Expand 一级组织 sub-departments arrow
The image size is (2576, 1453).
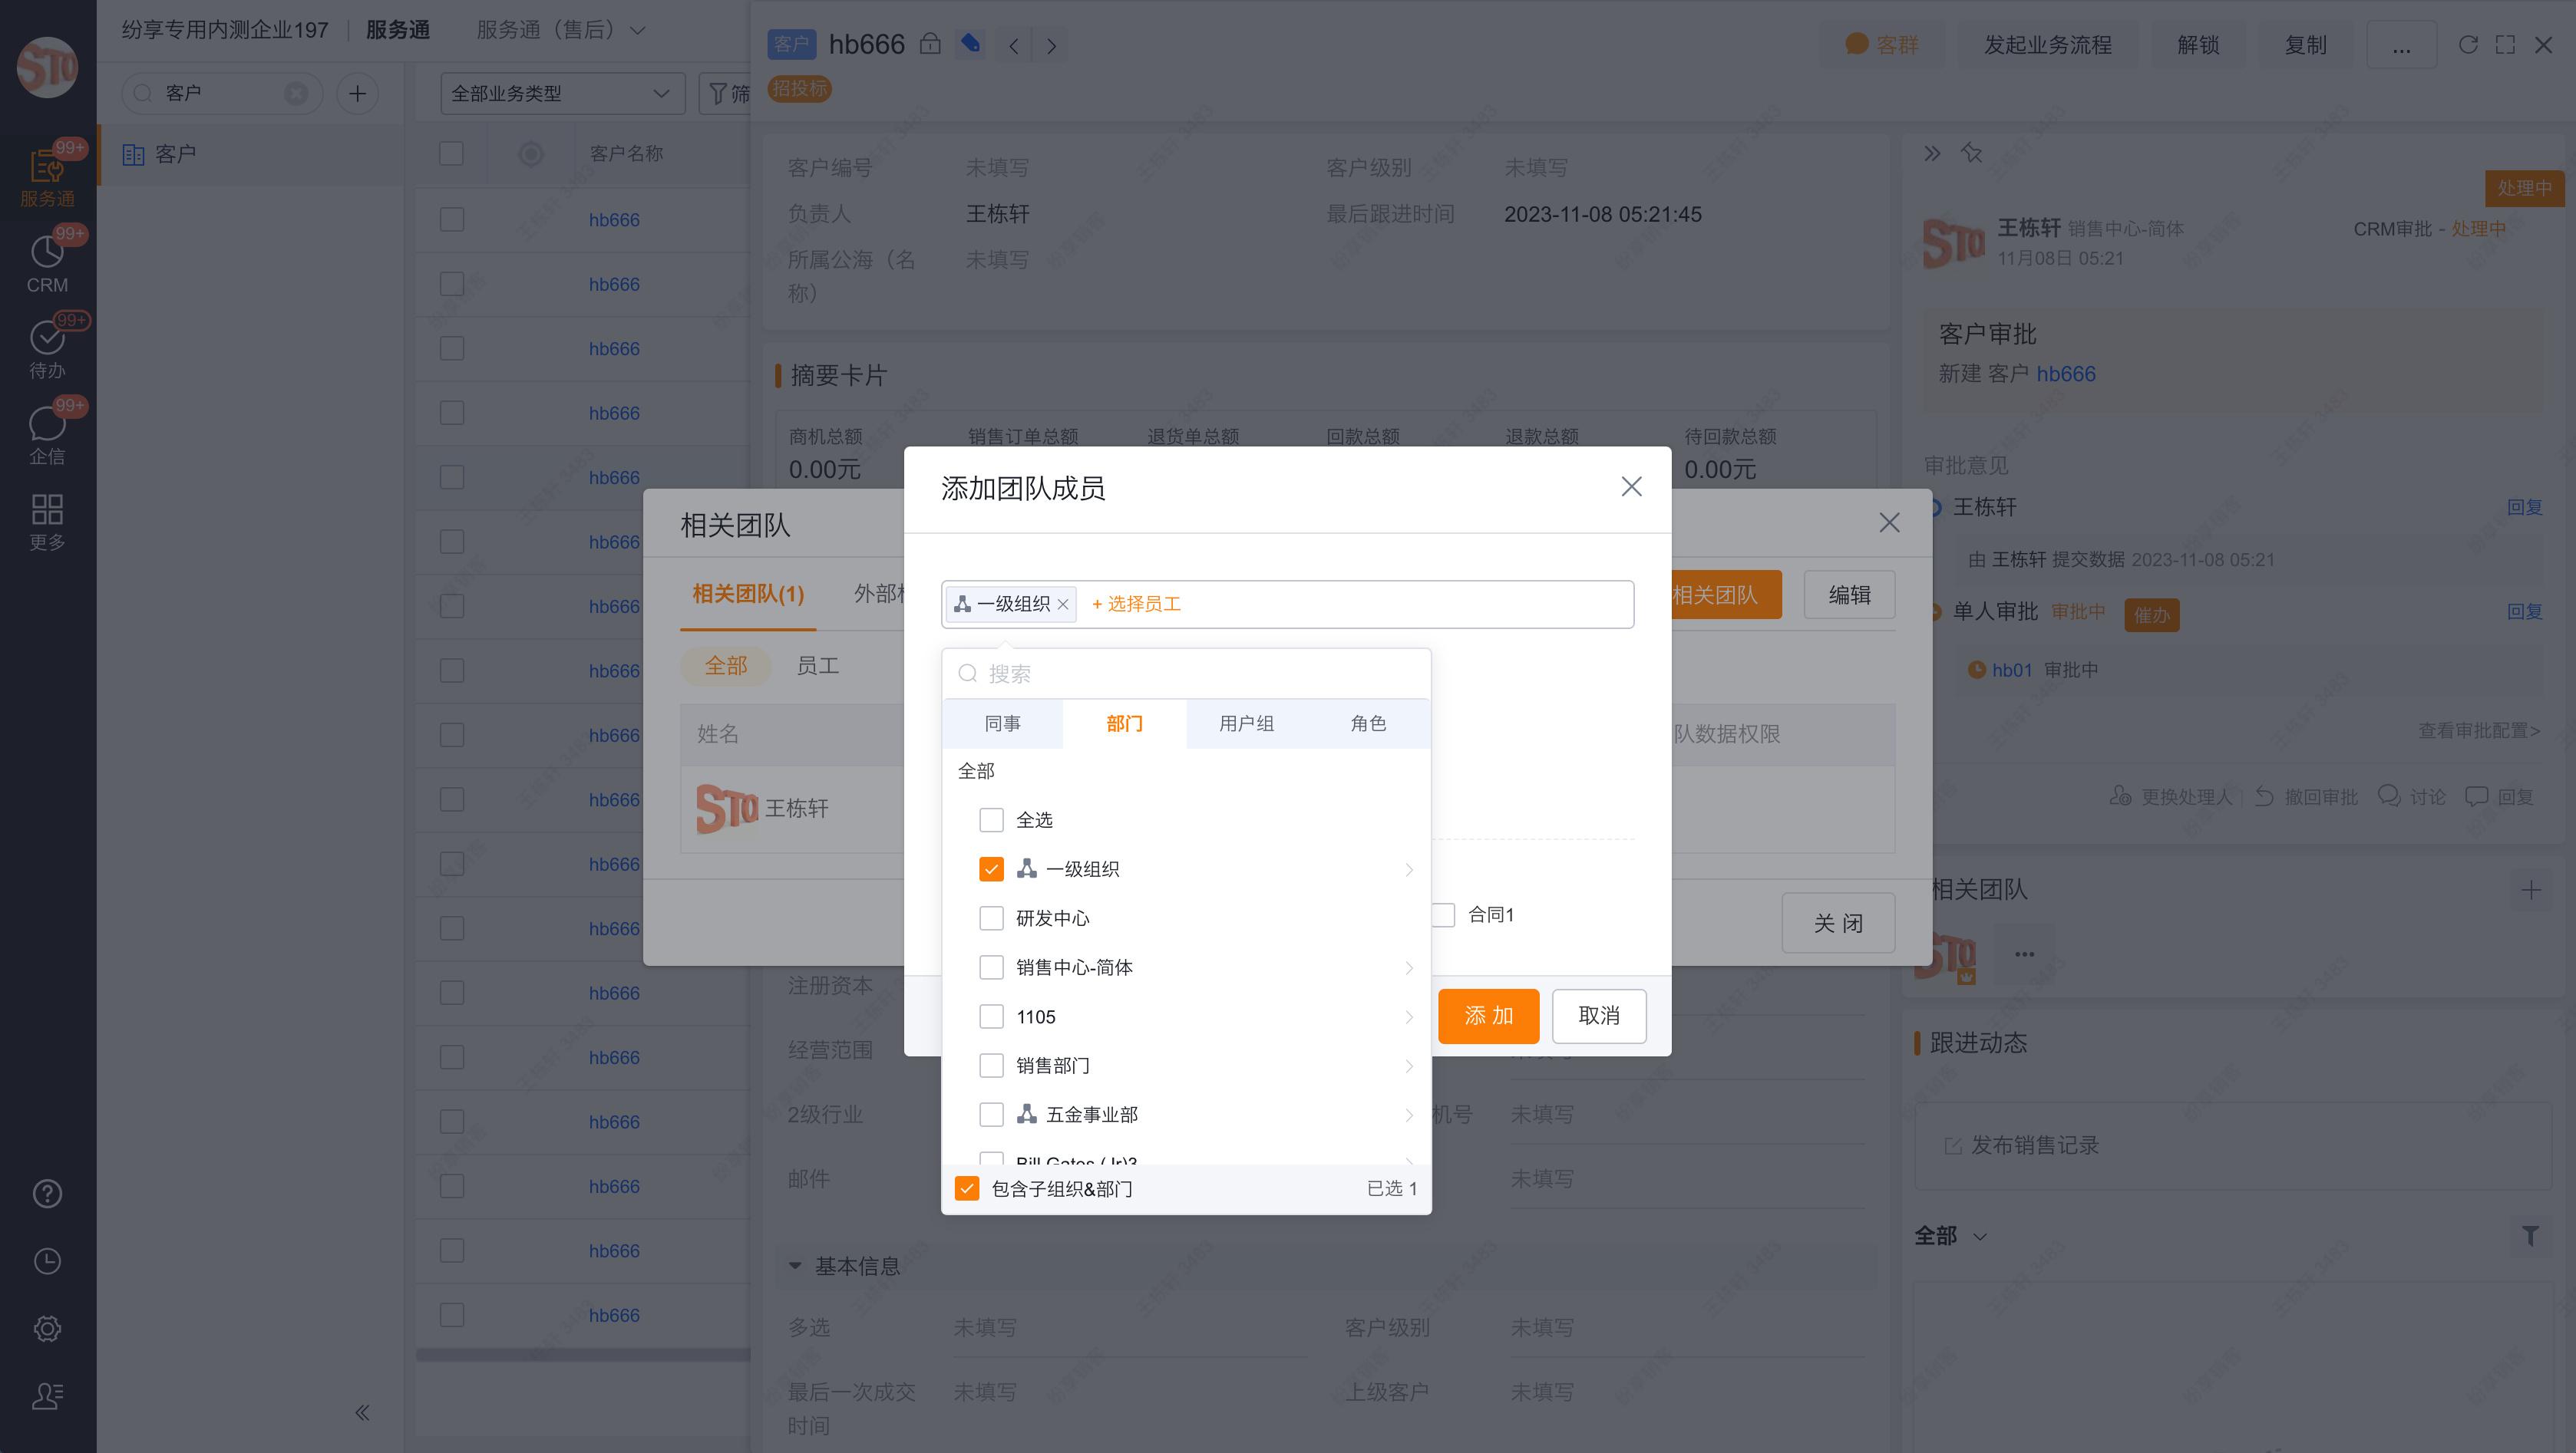coord(1409,869)
